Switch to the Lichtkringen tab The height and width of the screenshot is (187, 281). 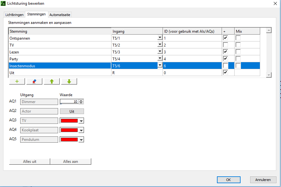click(x=15, y=15)
